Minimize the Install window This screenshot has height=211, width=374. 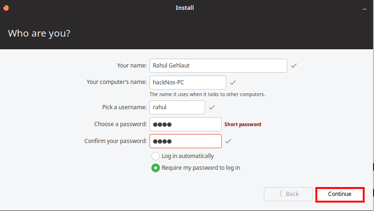(365, 9)
